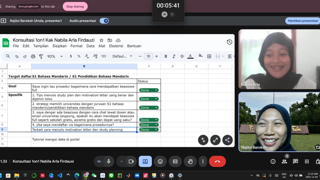Click the Stop sharing button
This screenshot has width=320, height=180.
click(75, 6)
